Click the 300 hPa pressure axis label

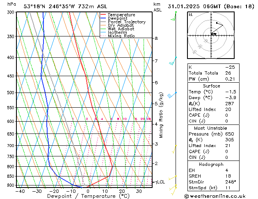pyautogui.click(x=11, y=12)
